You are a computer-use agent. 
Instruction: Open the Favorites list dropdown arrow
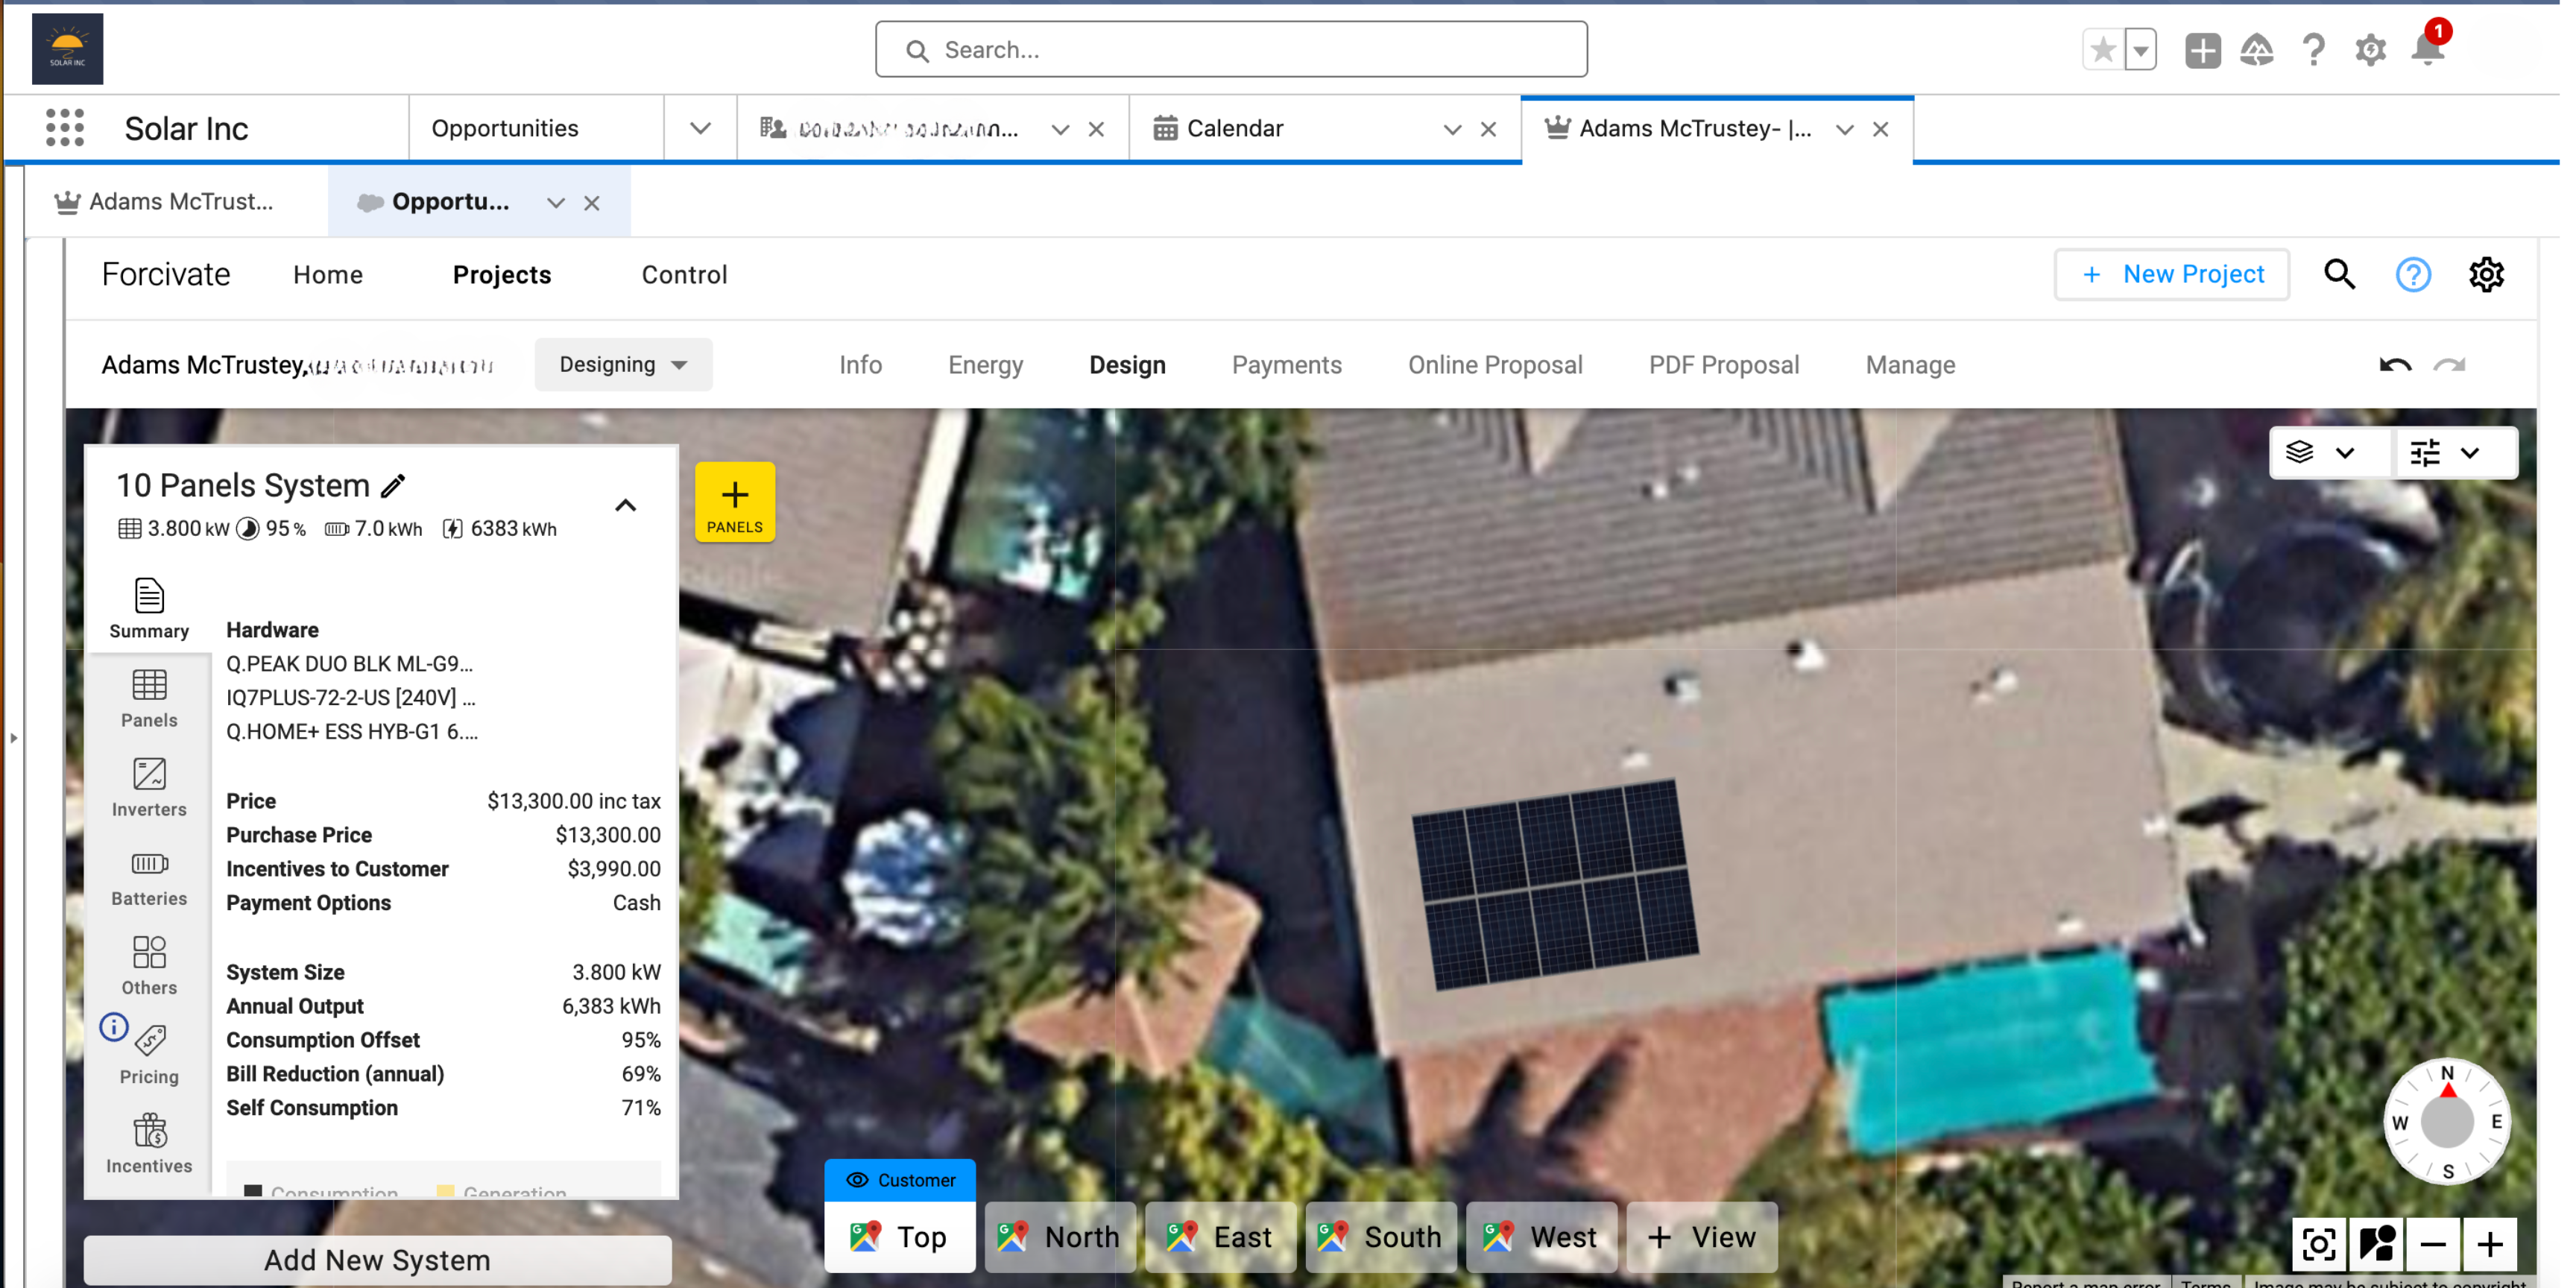pyautogui.click(x=2140, y=49)
